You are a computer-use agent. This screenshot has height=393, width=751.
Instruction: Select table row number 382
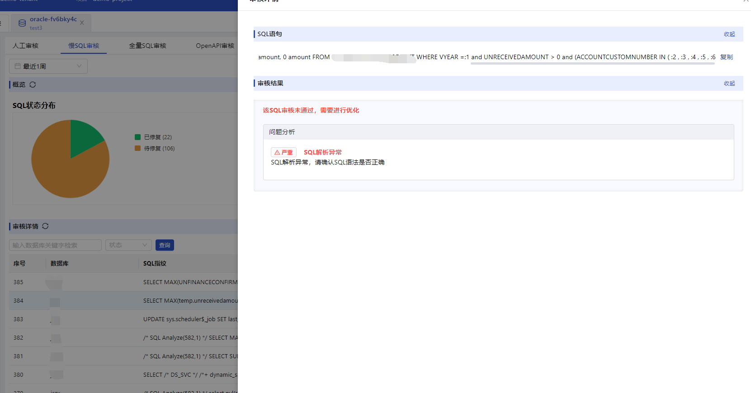(x=123, y=337)
